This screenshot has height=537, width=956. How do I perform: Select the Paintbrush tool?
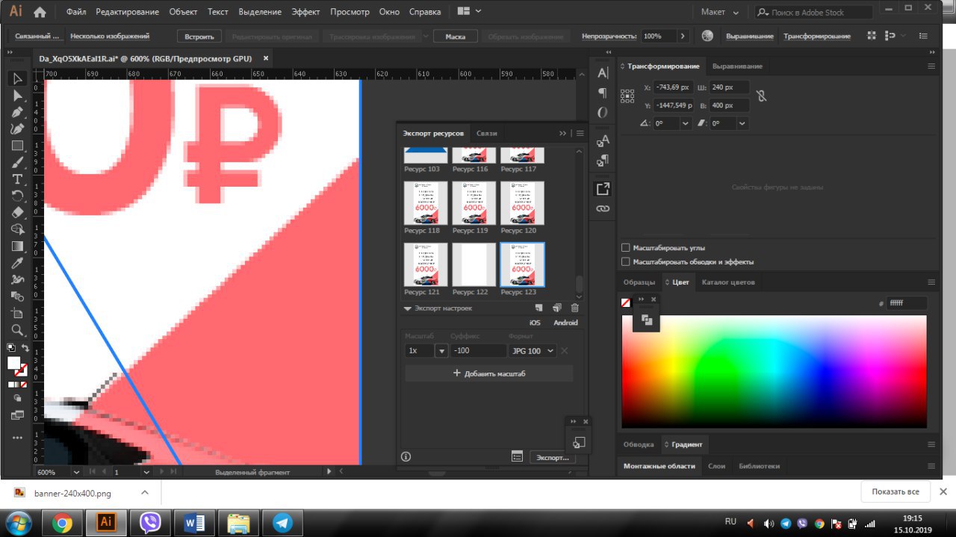coord(18,162)
